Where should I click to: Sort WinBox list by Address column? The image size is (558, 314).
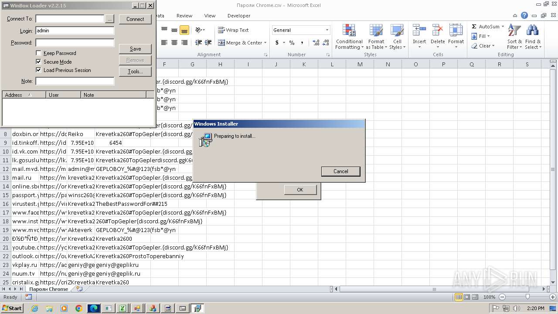tap(24, 95)
